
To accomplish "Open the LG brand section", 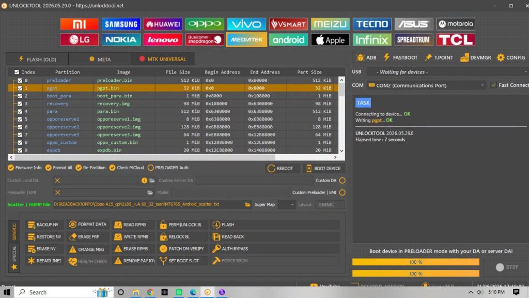I will (x=79, y=39).
